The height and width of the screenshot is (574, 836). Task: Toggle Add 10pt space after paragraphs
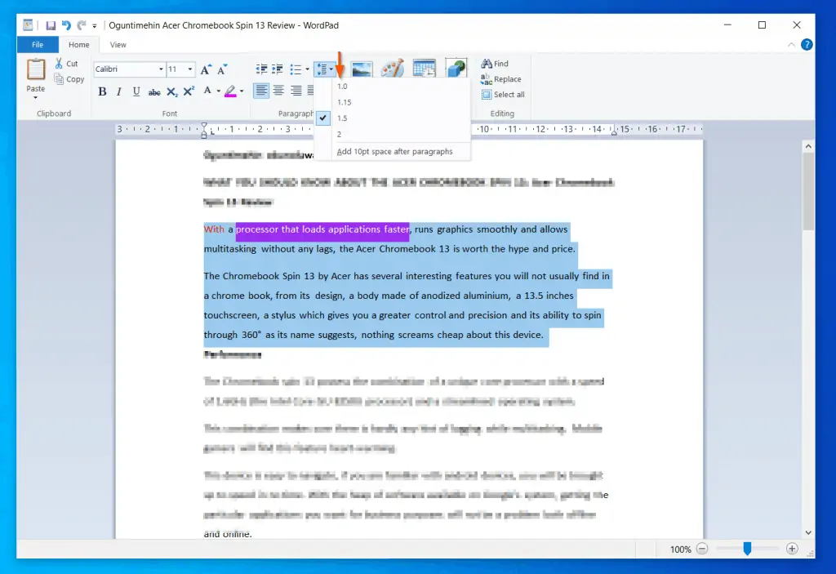(394, 152)
